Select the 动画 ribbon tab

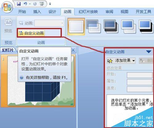tap(67, 12)
